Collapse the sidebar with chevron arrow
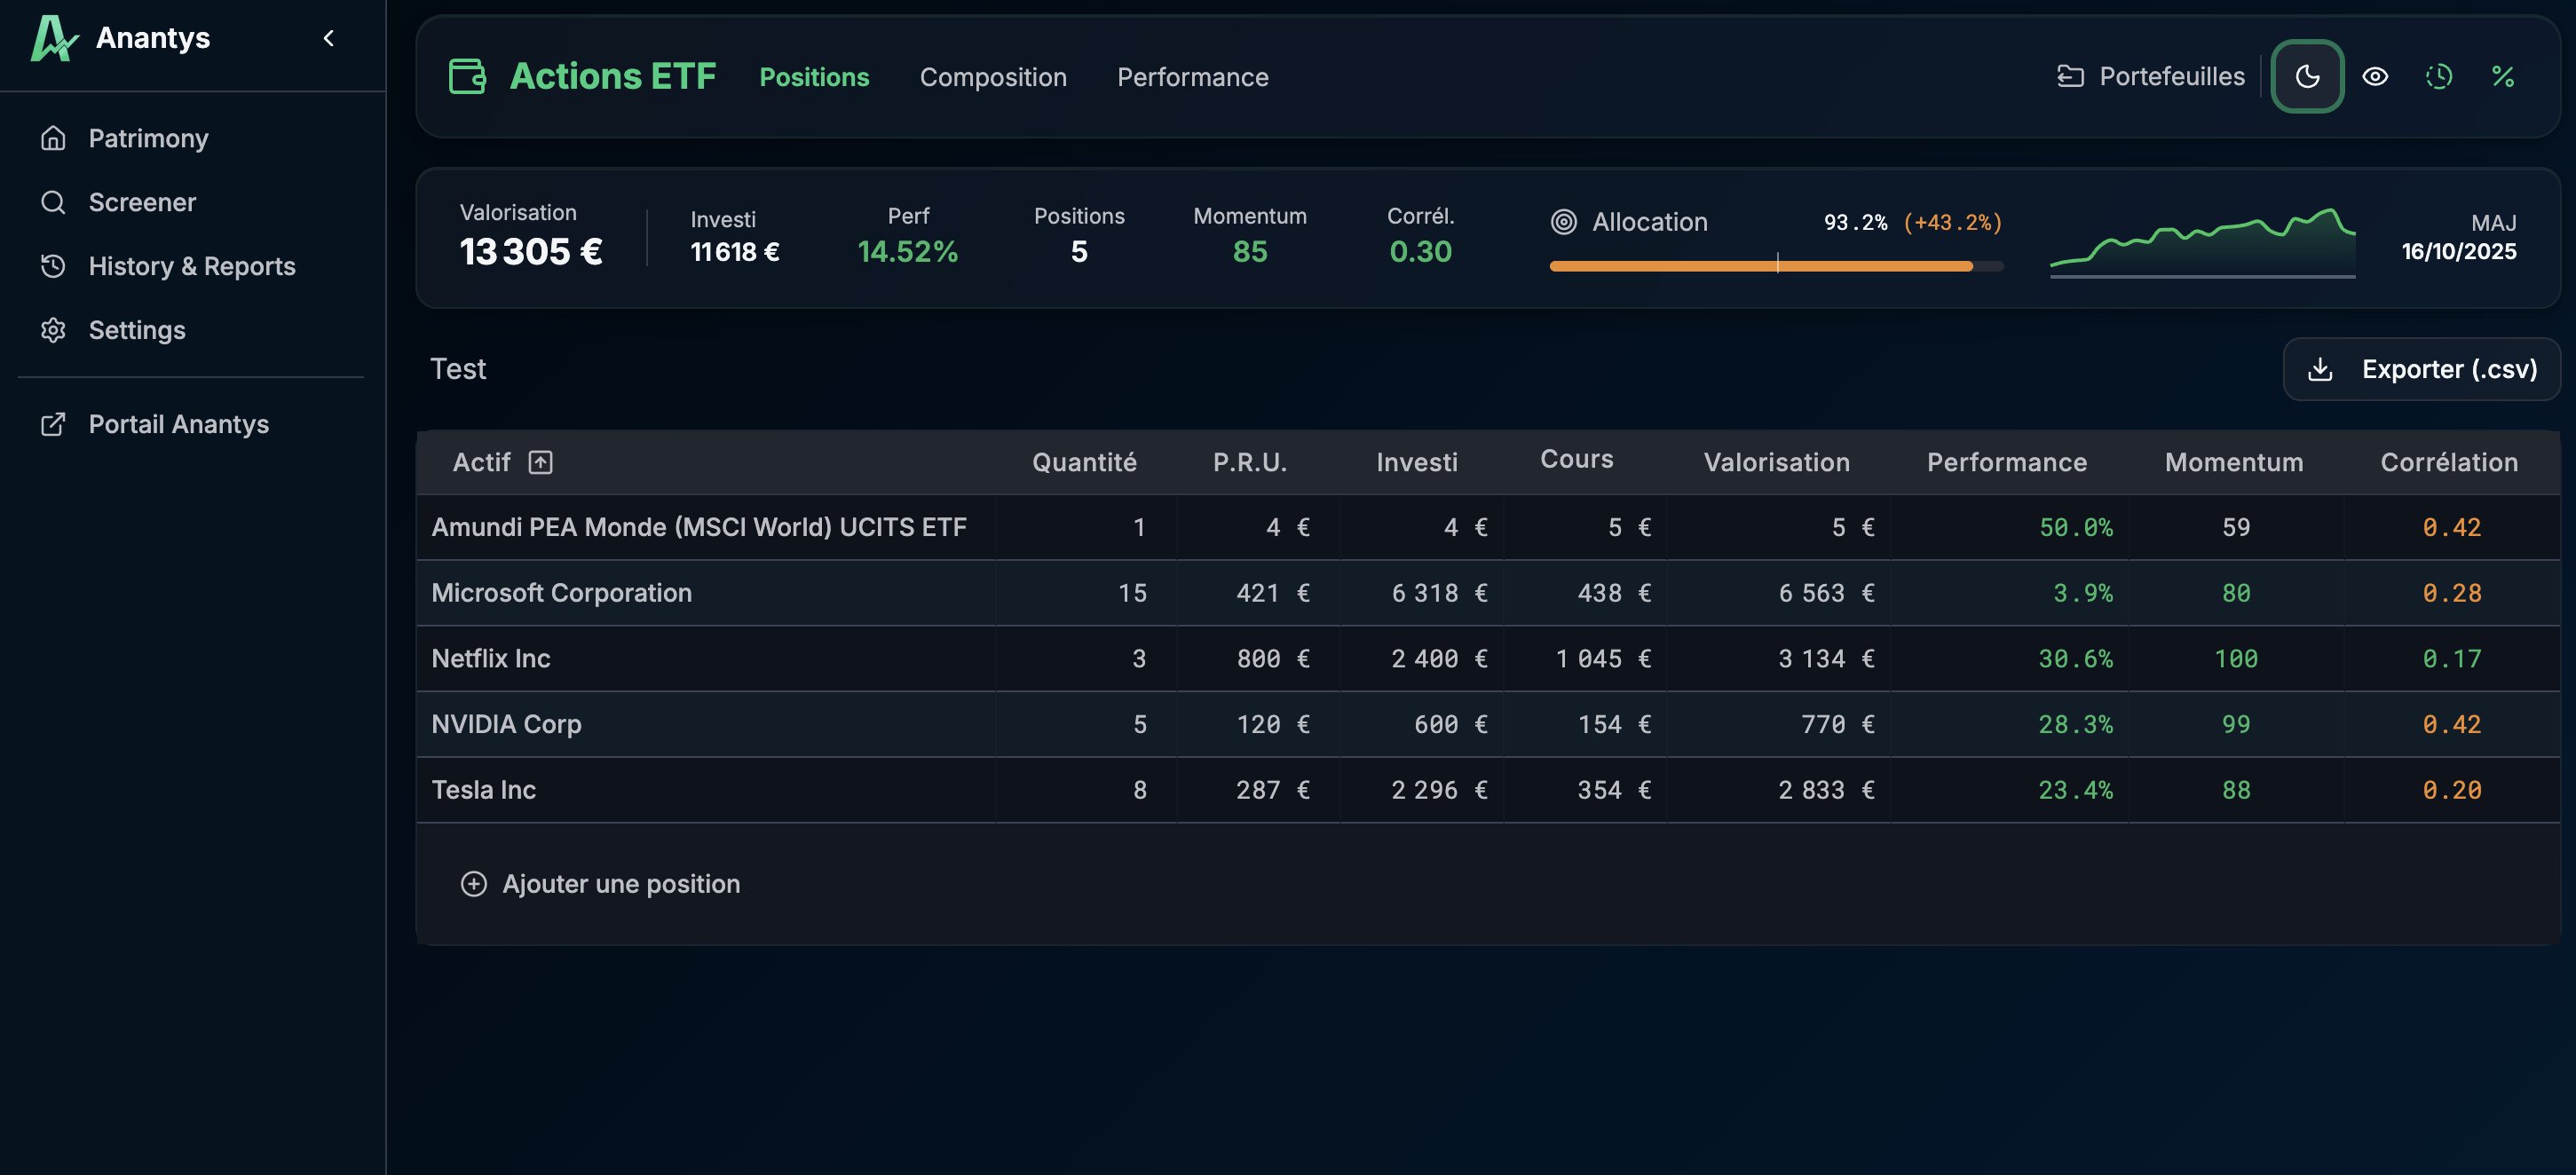 tap(328, 38)
